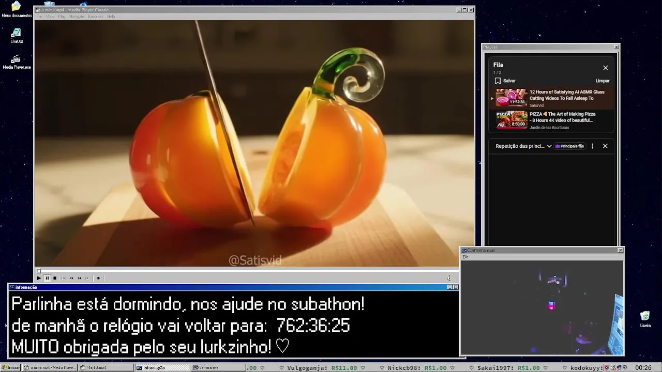The width and height of the screenshot is (662, 372).
Task: Click Limpar to clear the queue
Action: pos(603,81)
